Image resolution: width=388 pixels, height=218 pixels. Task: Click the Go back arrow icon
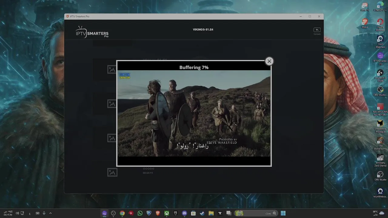point(317,30)
